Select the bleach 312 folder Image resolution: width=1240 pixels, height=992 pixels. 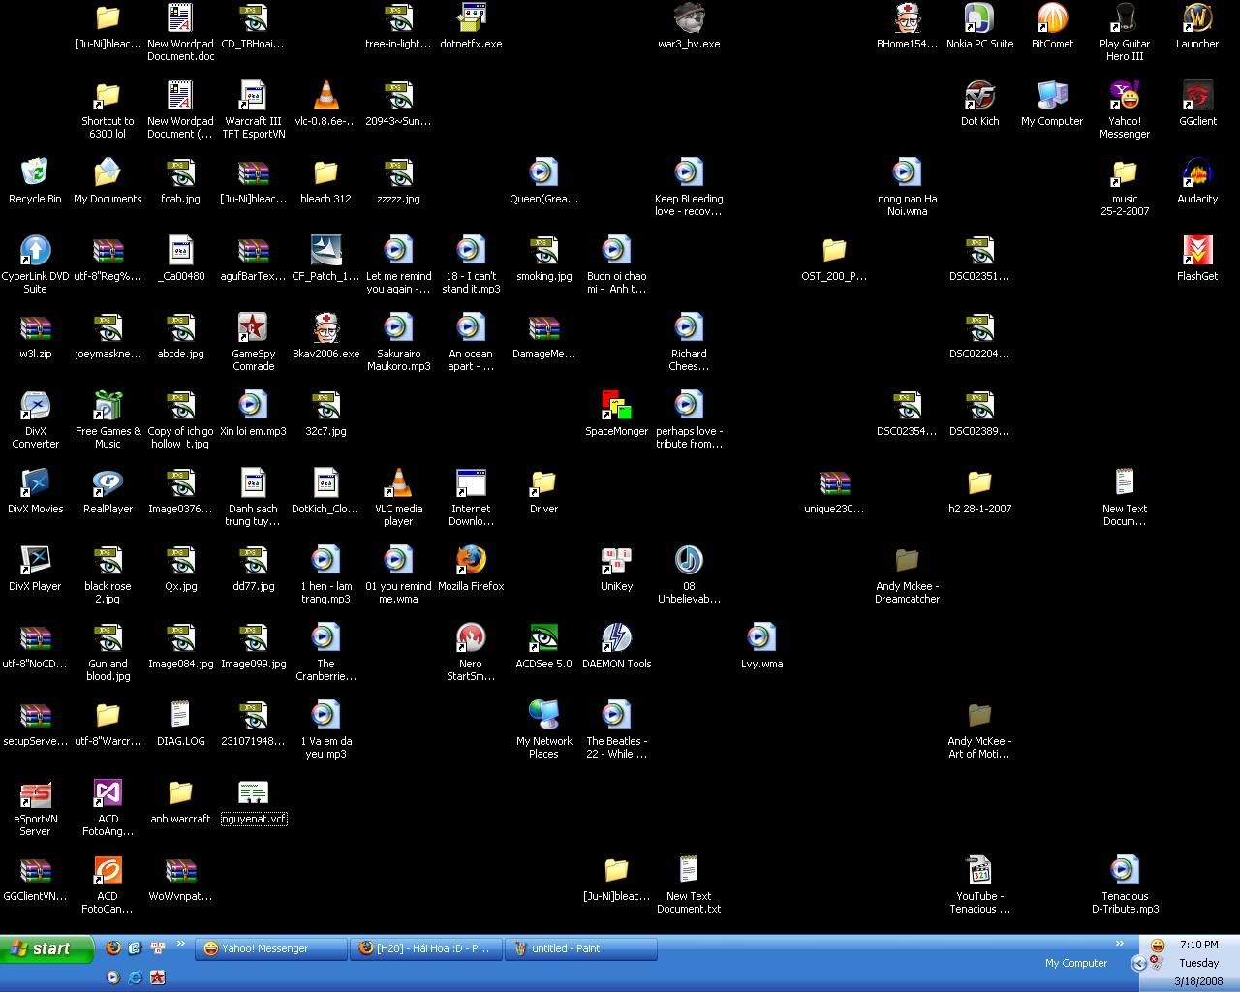point(325,180)
